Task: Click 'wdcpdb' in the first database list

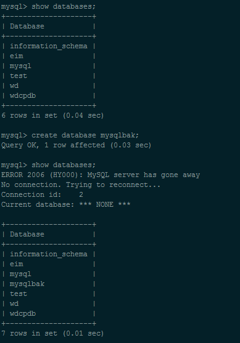Action: (23, 96)
